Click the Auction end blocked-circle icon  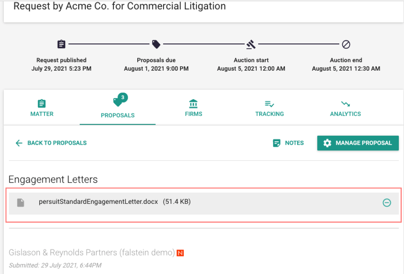click(x=346, y=44)
